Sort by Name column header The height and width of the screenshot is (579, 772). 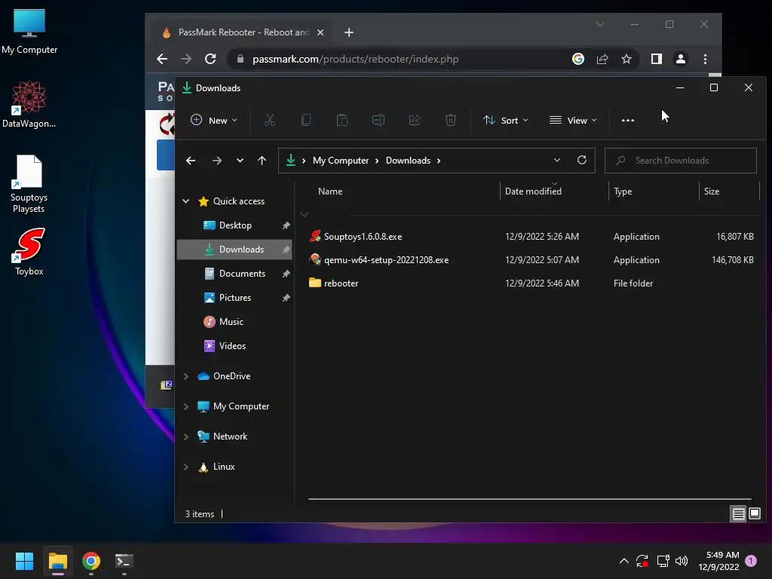click(x=330, y=191)
